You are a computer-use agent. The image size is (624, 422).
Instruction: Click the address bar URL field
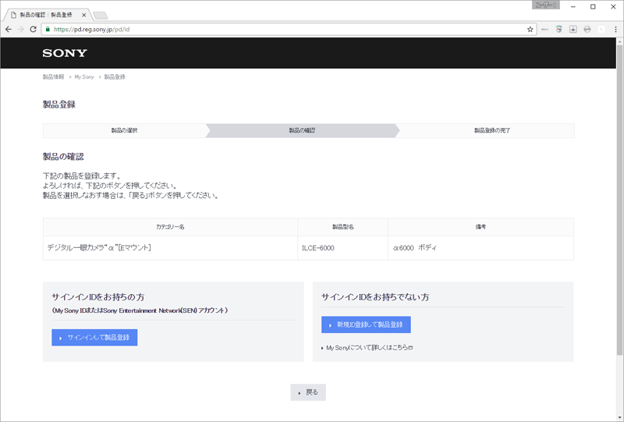click(x=289, y=29)
